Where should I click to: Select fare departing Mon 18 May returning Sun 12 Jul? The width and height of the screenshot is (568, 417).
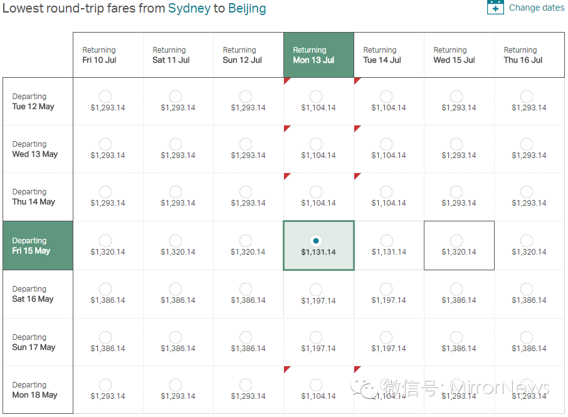tap(246, 385)
